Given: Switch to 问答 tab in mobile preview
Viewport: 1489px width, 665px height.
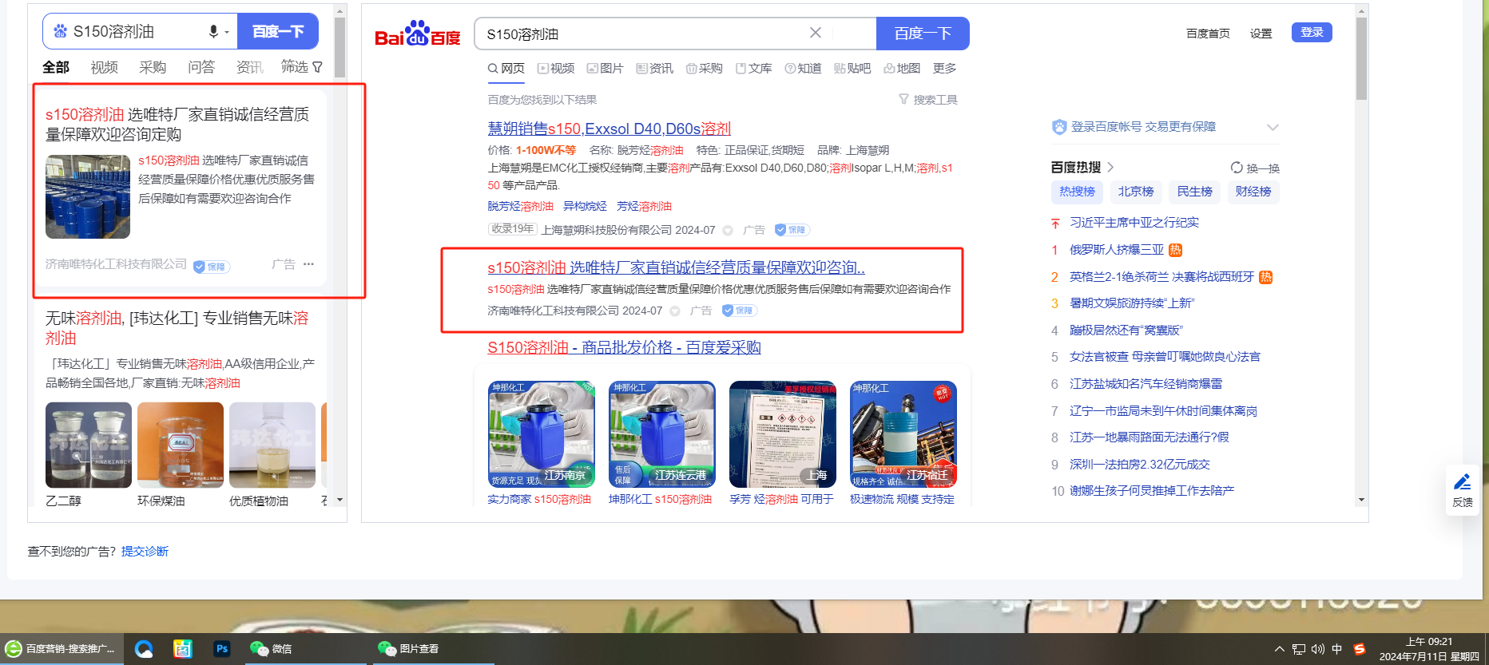Looking at the screenshot, I should 201,67.
